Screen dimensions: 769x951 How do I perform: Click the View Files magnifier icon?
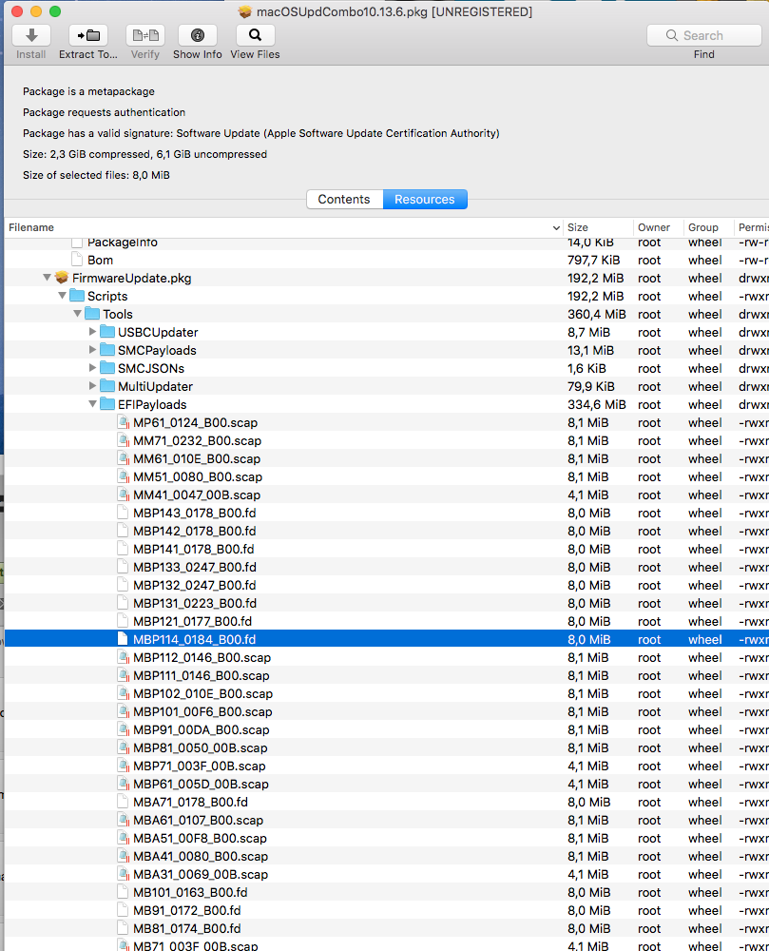point(255,35)
